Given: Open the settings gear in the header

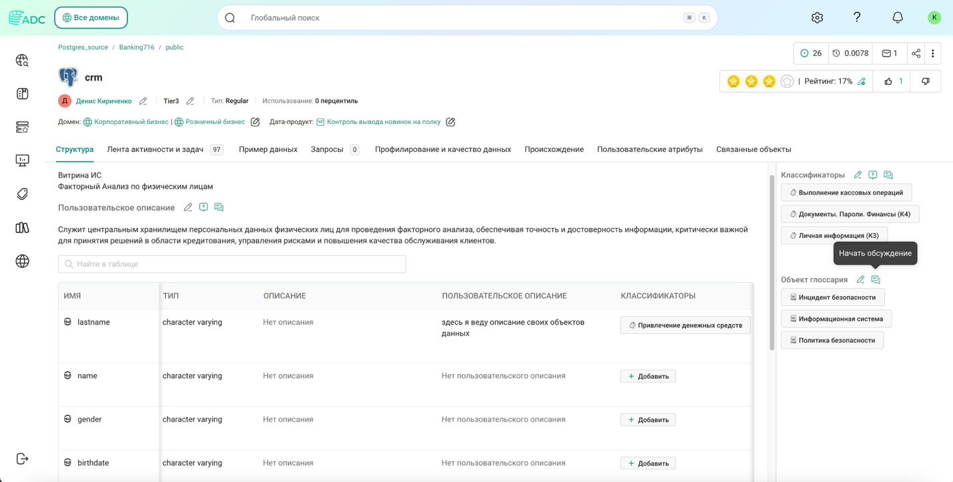Looking at the screenshot, I should click(x=817, y=18).
